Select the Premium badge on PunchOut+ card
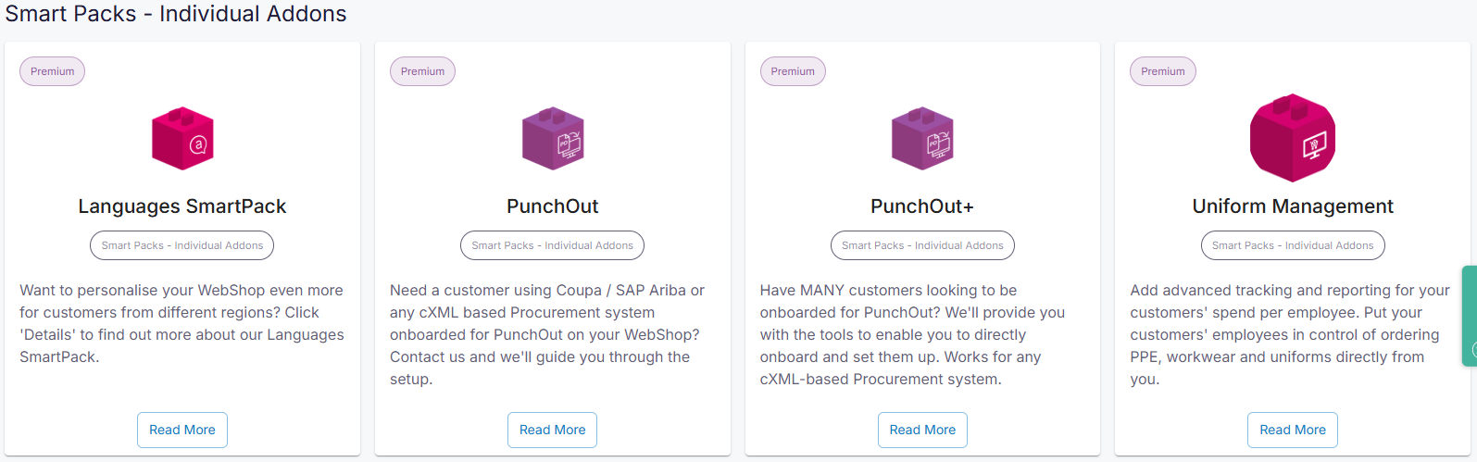 (x=793, y=71)
